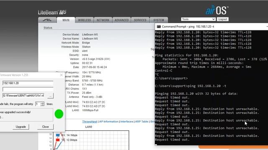The width and height of the screenshot is (268, 150).
Task: Click the Command Prompt title bar icon
Action: point(159,27)
